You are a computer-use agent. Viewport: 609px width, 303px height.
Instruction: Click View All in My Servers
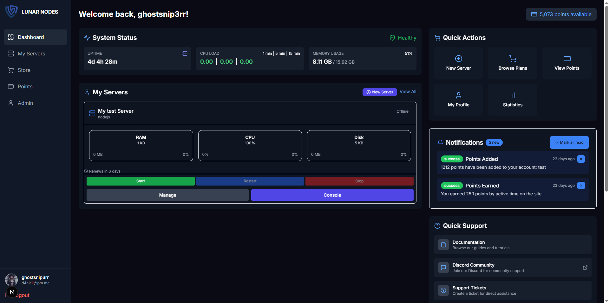(408, 92)
